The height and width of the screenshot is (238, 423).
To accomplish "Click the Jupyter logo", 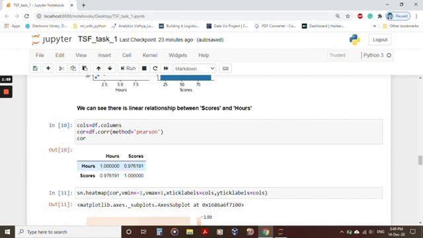I will tap(52, 40).
